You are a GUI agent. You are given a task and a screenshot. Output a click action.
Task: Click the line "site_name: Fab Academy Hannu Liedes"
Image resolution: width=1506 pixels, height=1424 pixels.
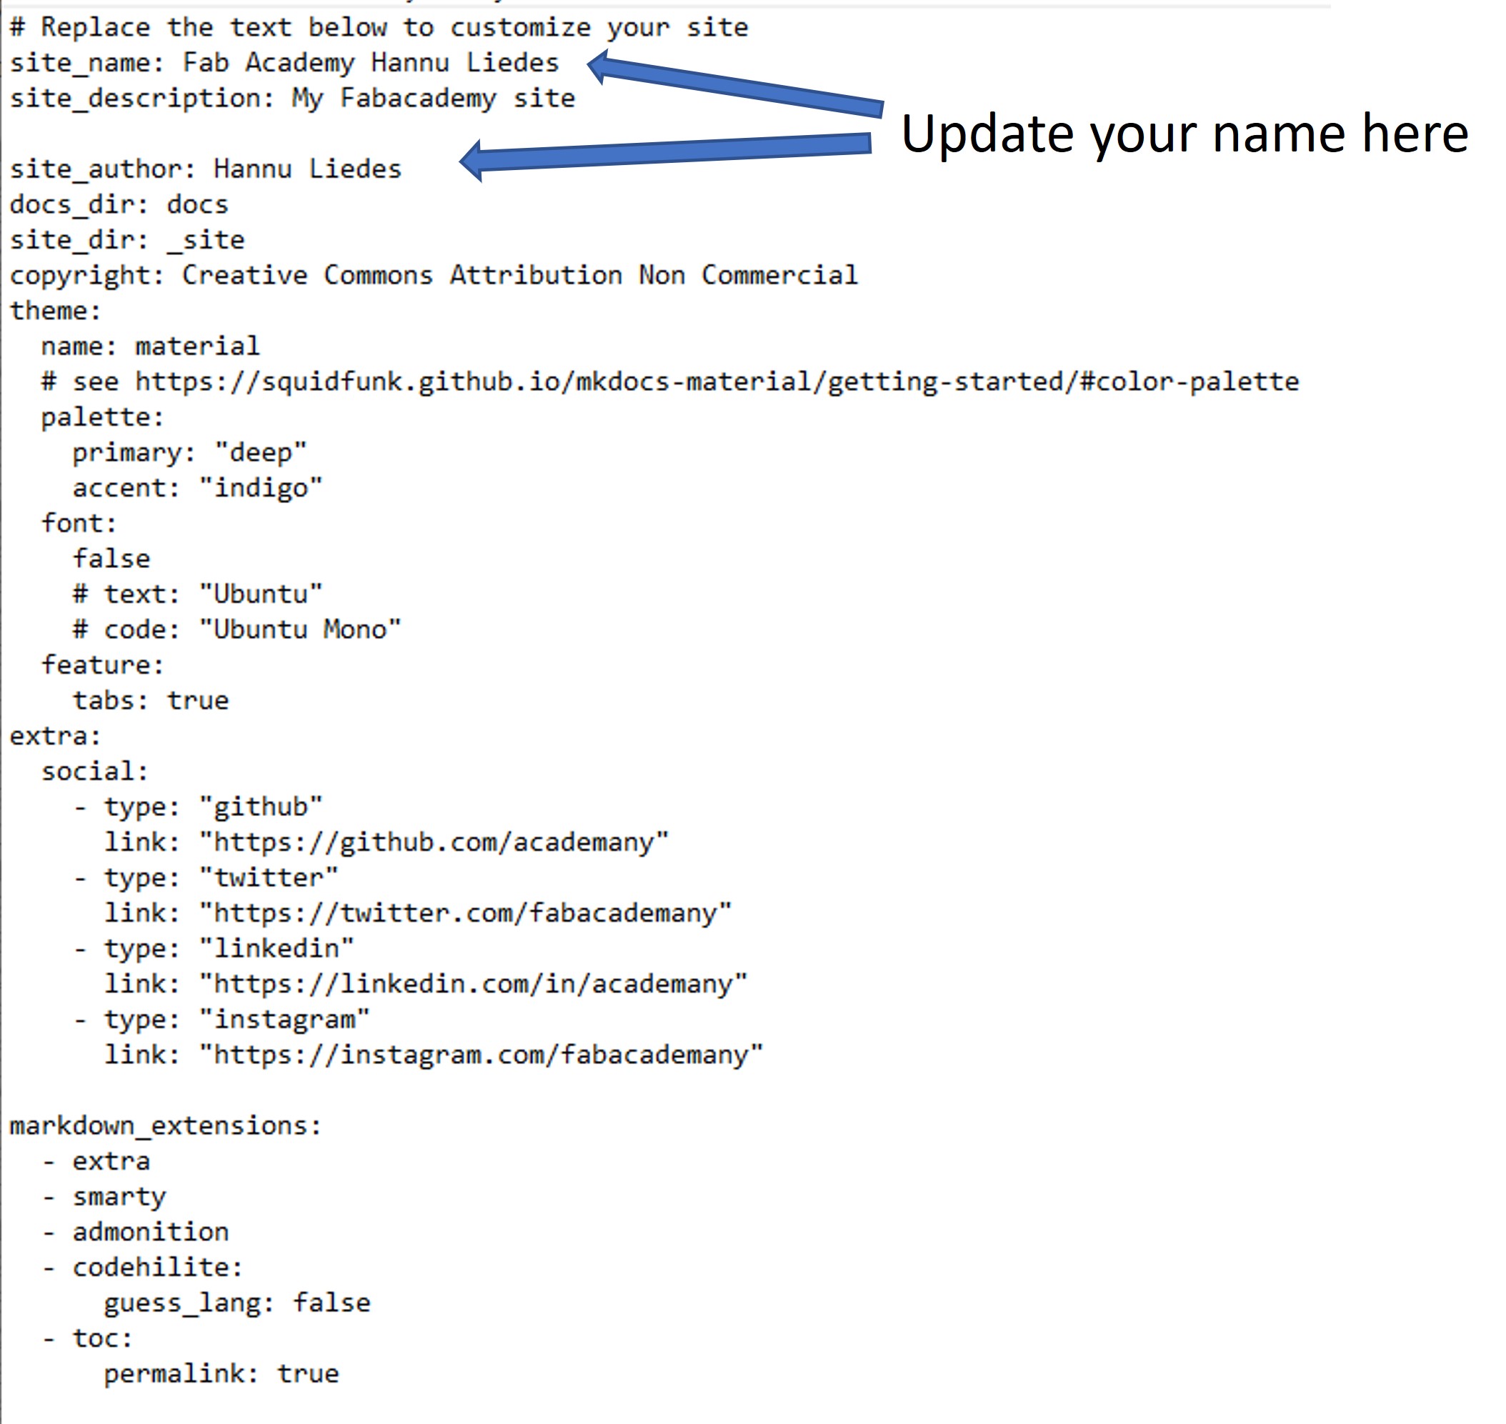pos(284,63)
